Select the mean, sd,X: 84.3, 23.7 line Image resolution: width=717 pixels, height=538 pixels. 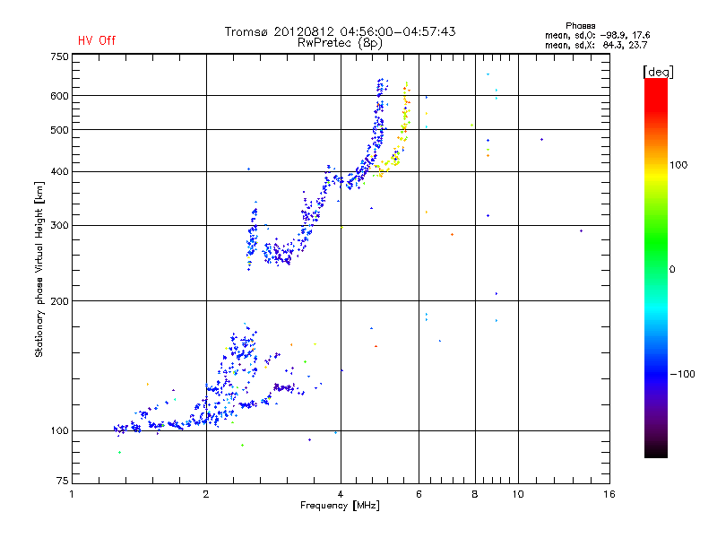tap(596, 45)
